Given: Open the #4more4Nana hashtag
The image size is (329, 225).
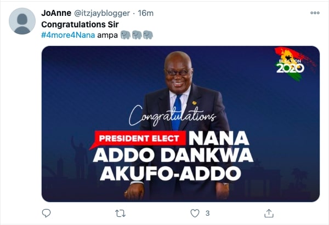Looking at the screenshot, I should click(x=68, y=35).
